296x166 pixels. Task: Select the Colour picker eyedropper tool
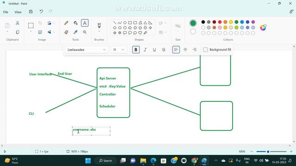tap(75, 32)
